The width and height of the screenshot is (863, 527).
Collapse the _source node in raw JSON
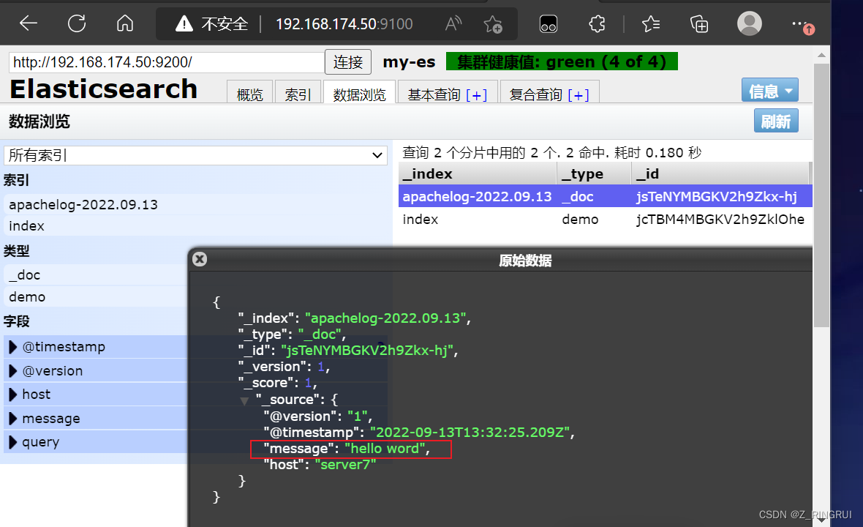tap(244, 401)
